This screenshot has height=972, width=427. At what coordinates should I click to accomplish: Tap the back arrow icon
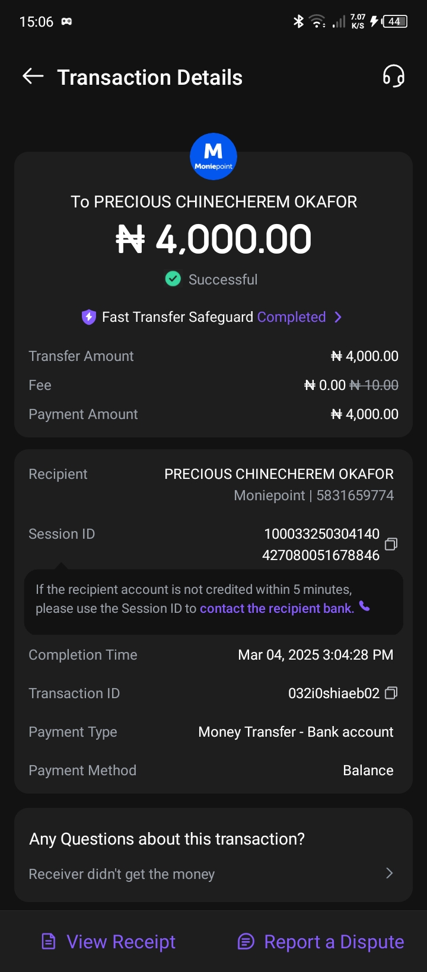tap(33, 76)
